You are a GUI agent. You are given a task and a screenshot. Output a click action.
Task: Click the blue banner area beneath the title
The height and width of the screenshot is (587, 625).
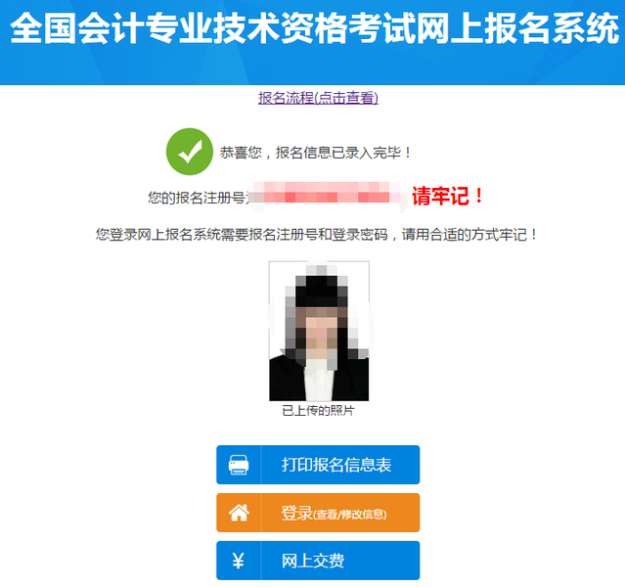click(x=313, y=66)
